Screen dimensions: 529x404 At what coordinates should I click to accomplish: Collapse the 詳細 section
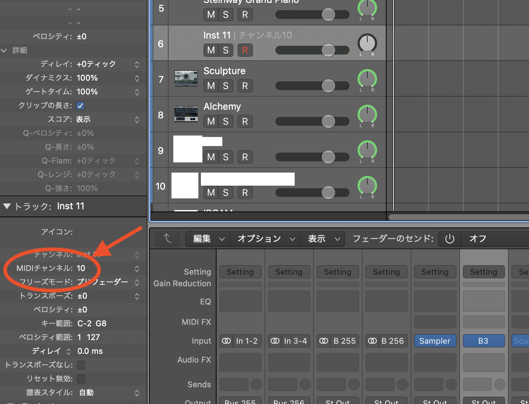4,50
